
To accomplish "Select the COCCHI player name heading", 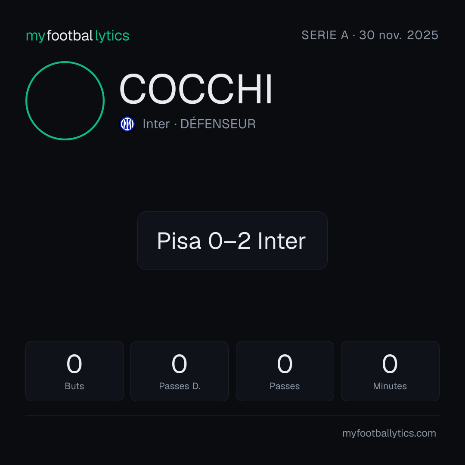I will click(196, 89).
